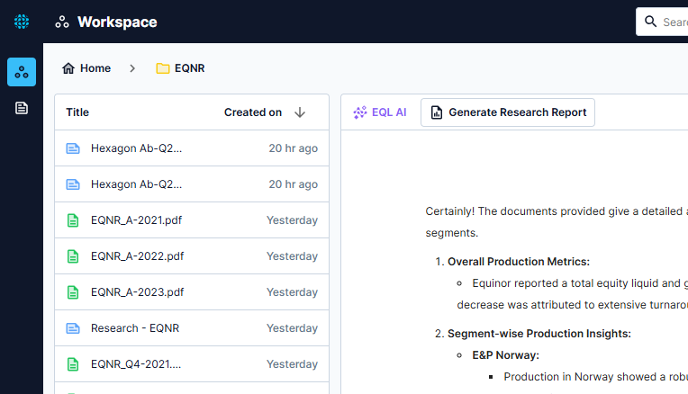
Task: Click the breadcrumb chevron separator
Action: point(132,68)
